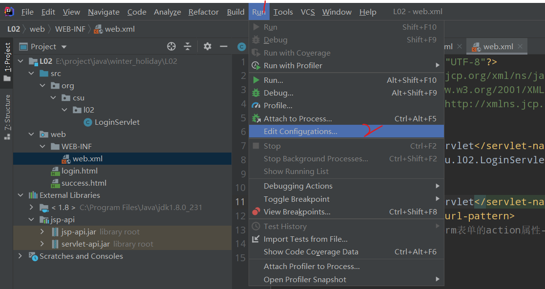Screen dimensions: 545x289
Task: Click the login.html file icon
Action: pos(55,171)
